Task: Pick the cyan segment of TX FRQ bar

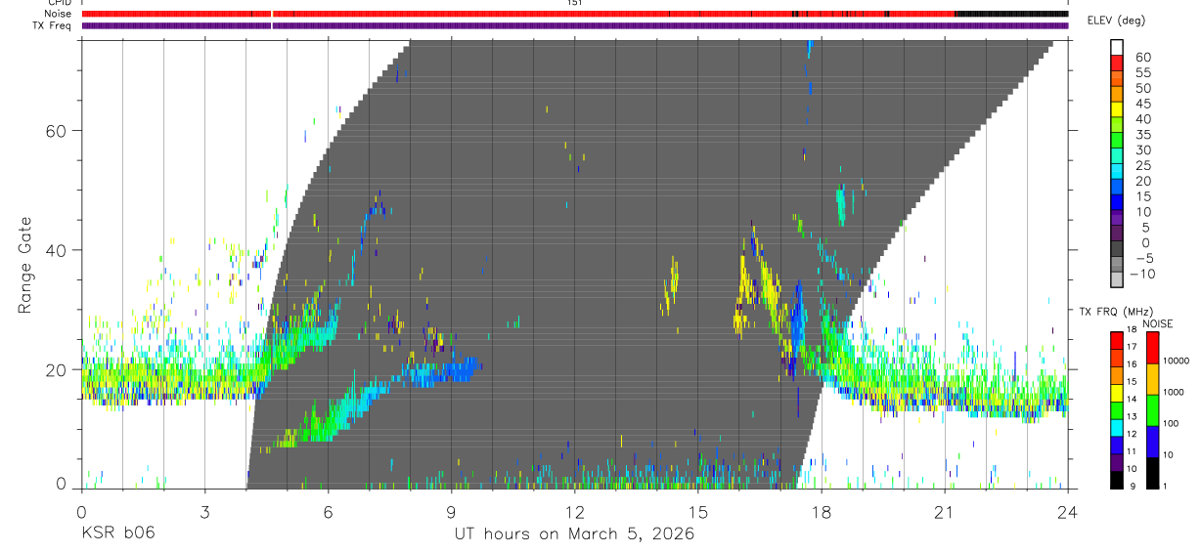Action: (x=1117, y=427)
